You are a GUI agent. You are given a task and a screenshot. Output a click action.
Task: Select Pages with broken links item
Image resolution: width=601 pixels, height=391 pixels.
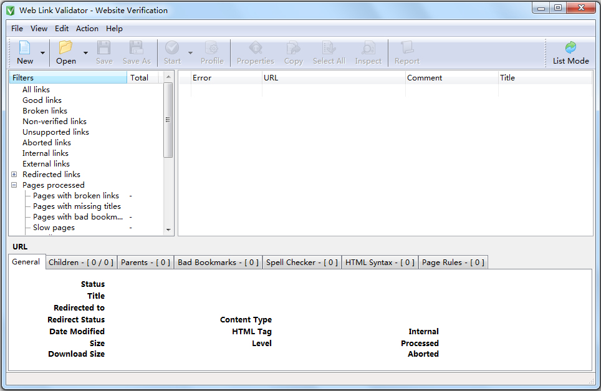(76, 196)
